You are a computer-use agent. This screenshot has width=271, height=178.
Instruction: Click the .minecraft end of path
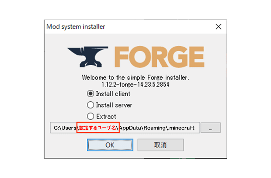point(182,128)
